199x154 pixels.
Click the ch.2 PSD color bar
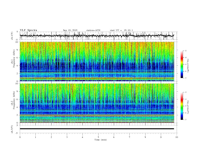[x=182, y=106]
